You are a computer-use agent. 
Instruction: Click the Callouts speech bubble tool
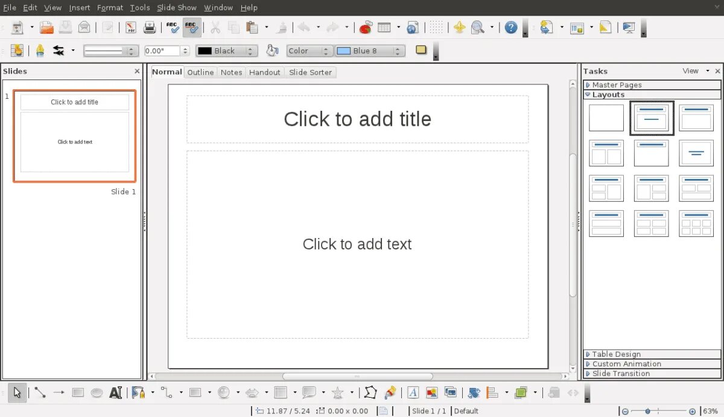pos(310,393)
